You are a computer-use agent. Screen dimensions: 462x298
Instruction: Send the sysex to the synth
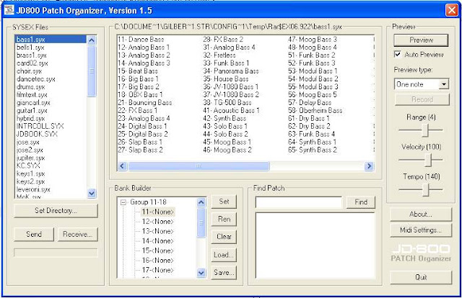[34, 234]
